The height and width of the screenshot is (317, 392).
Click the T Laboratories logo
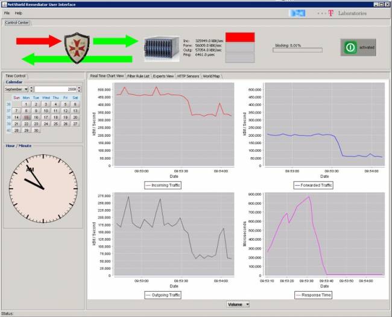click(x=342, y=13)
